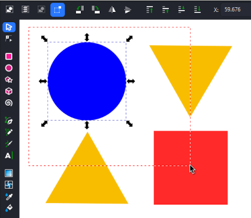Toggle rubberband touch selection mode
251x218 pixels.
58,10
